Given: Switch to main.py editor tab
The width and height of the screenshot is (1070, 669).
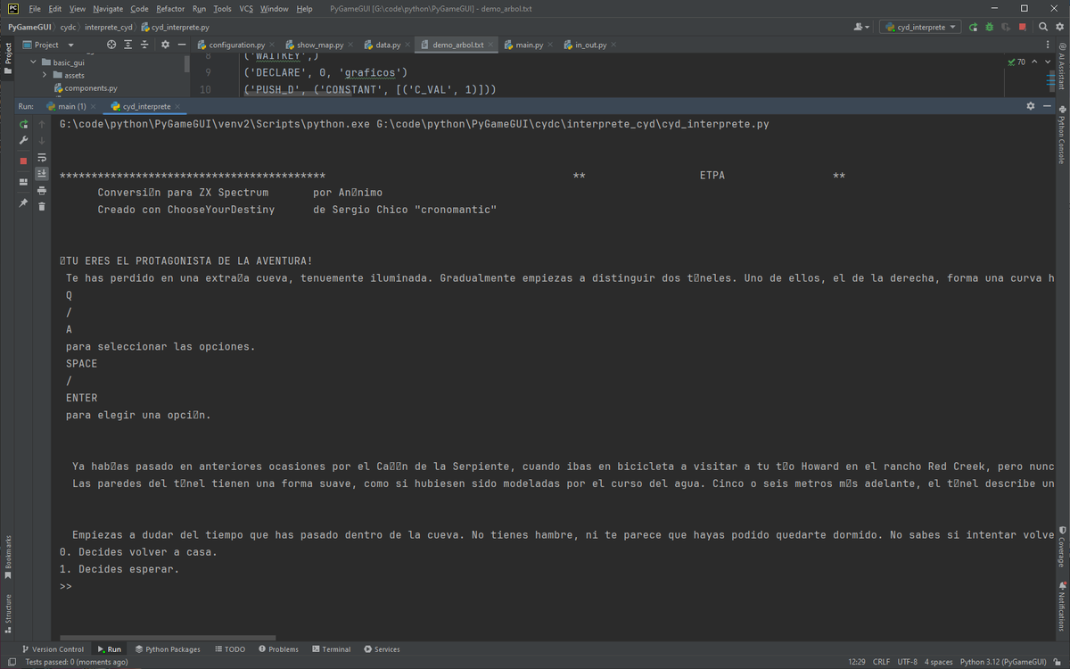Looking at the screenshot, I should [x=530, y=45].
